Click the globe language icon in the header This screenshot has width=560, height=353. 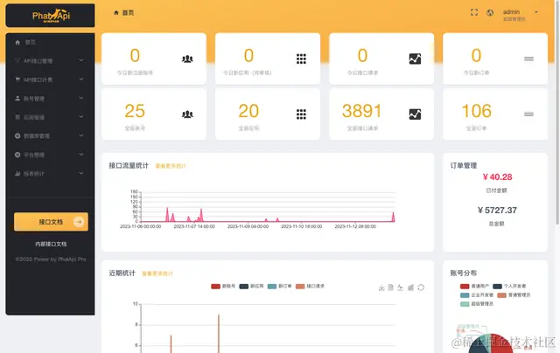click(490, 12)
